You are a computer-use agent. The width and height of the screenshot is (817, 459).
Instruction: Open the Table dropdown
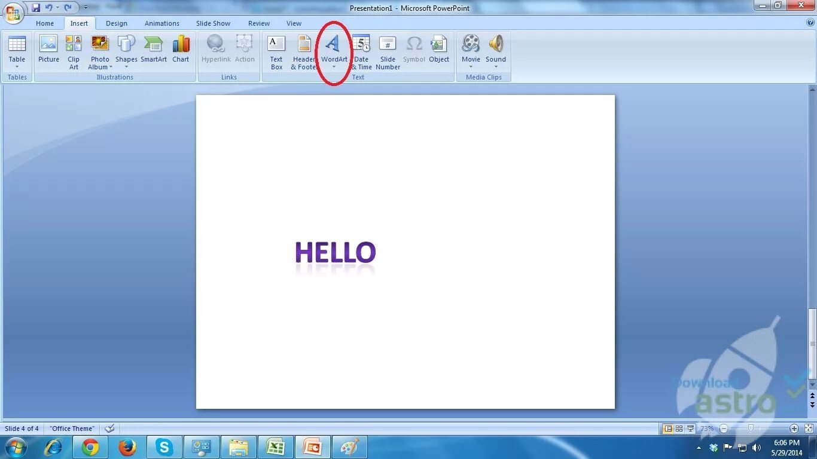pyautogui.click(x=17, y=53)
